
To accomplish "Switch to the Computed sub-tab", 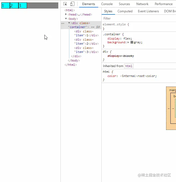I will coord(125,11).
